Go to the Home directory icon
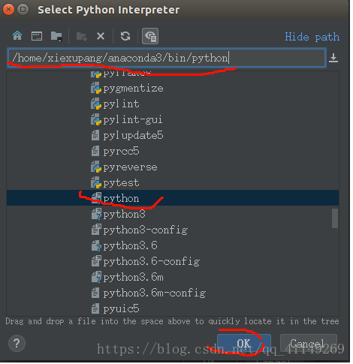The width and height of the screenshot is (353, 364). coord(17,36)
